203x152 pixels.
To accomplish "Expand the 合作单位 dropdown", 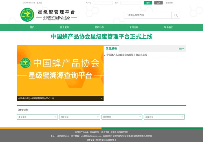I will tap(122, 117).
